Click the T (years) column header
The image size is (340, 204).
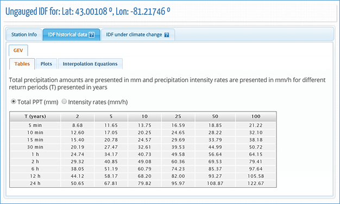[x=35, y=116]
